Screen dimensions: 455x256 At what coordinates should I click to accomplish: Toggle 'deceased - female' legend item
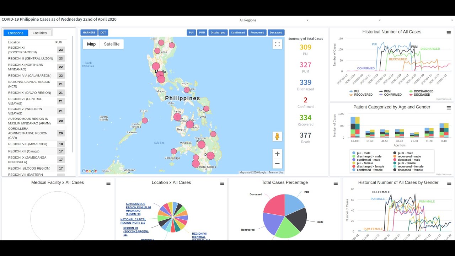(x=408, y=170)
